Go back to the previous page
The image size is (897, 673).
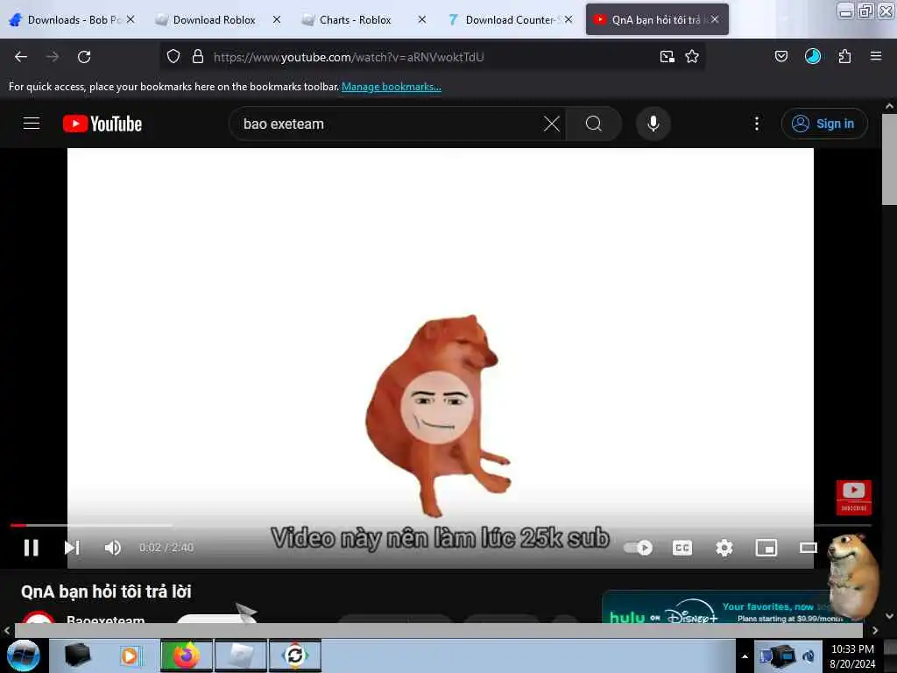tap(21, 57)
